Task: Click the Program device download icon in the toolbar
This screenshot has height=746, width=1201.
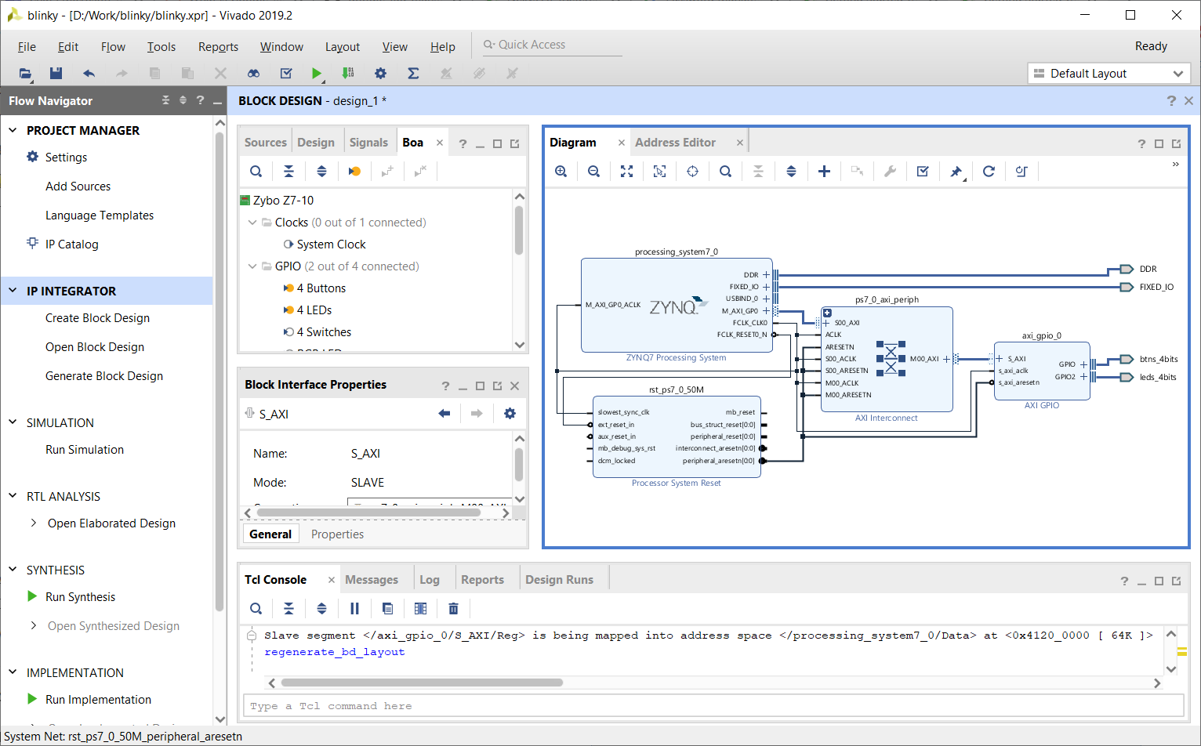Action: tap(348, 73)
